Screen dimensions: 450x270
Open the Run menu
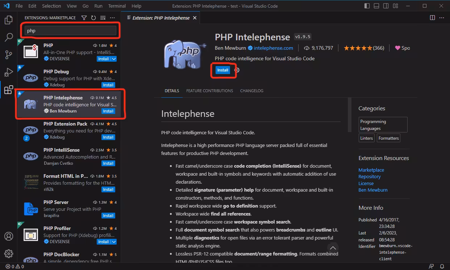98,6
